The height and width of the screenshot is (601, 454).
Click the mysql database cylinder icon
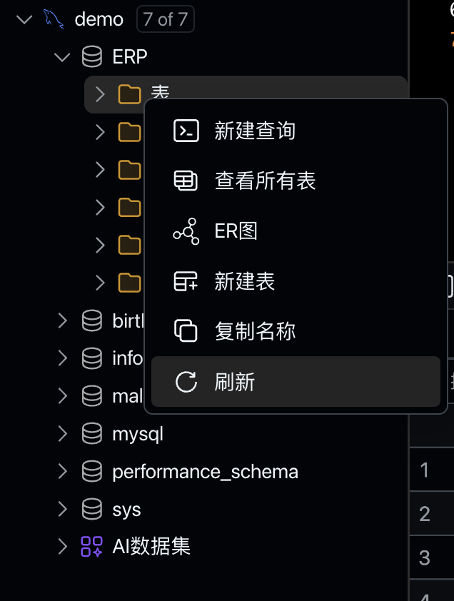pos(91,433)
